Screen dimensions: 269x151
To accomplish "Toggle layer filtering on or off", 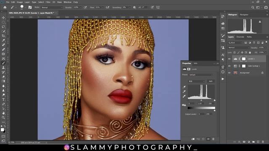I will tap(266, 42).
